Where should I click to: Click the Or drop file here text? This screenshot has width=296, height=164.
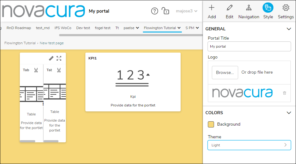(x=257, y=72)
